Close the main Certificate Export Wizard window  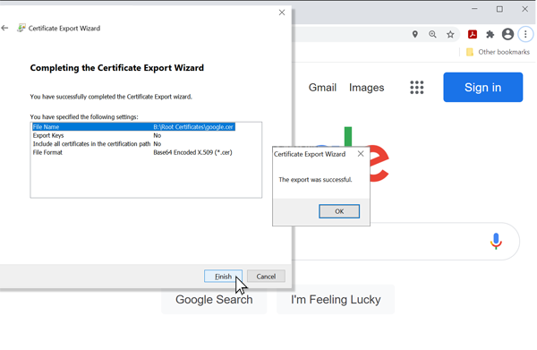(282, 13)
